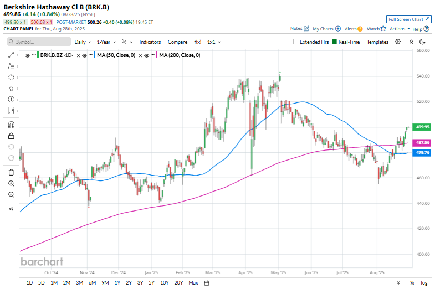Open the BRK.B.BZ series options ellipsis
435x294 pixels.
[x=34, y=55]
